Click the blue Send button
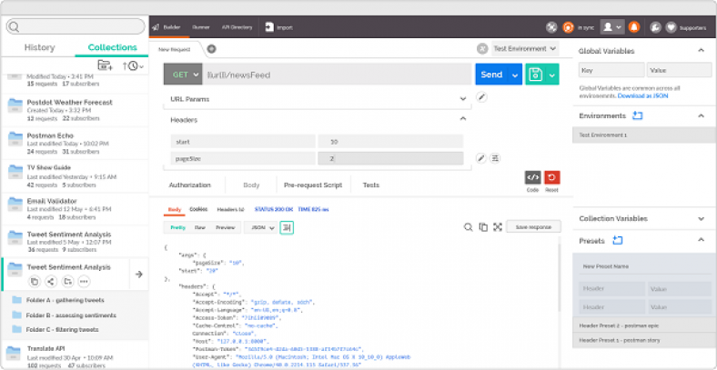 tap(492, 75)
